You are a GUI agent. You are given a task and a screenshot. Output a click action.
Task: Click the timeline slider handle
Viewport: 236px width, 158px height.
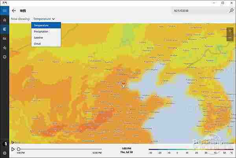18,149
